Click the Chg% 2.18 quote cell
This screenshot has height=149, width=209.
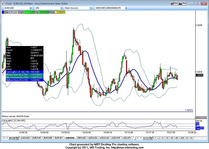tap(26, 12)
